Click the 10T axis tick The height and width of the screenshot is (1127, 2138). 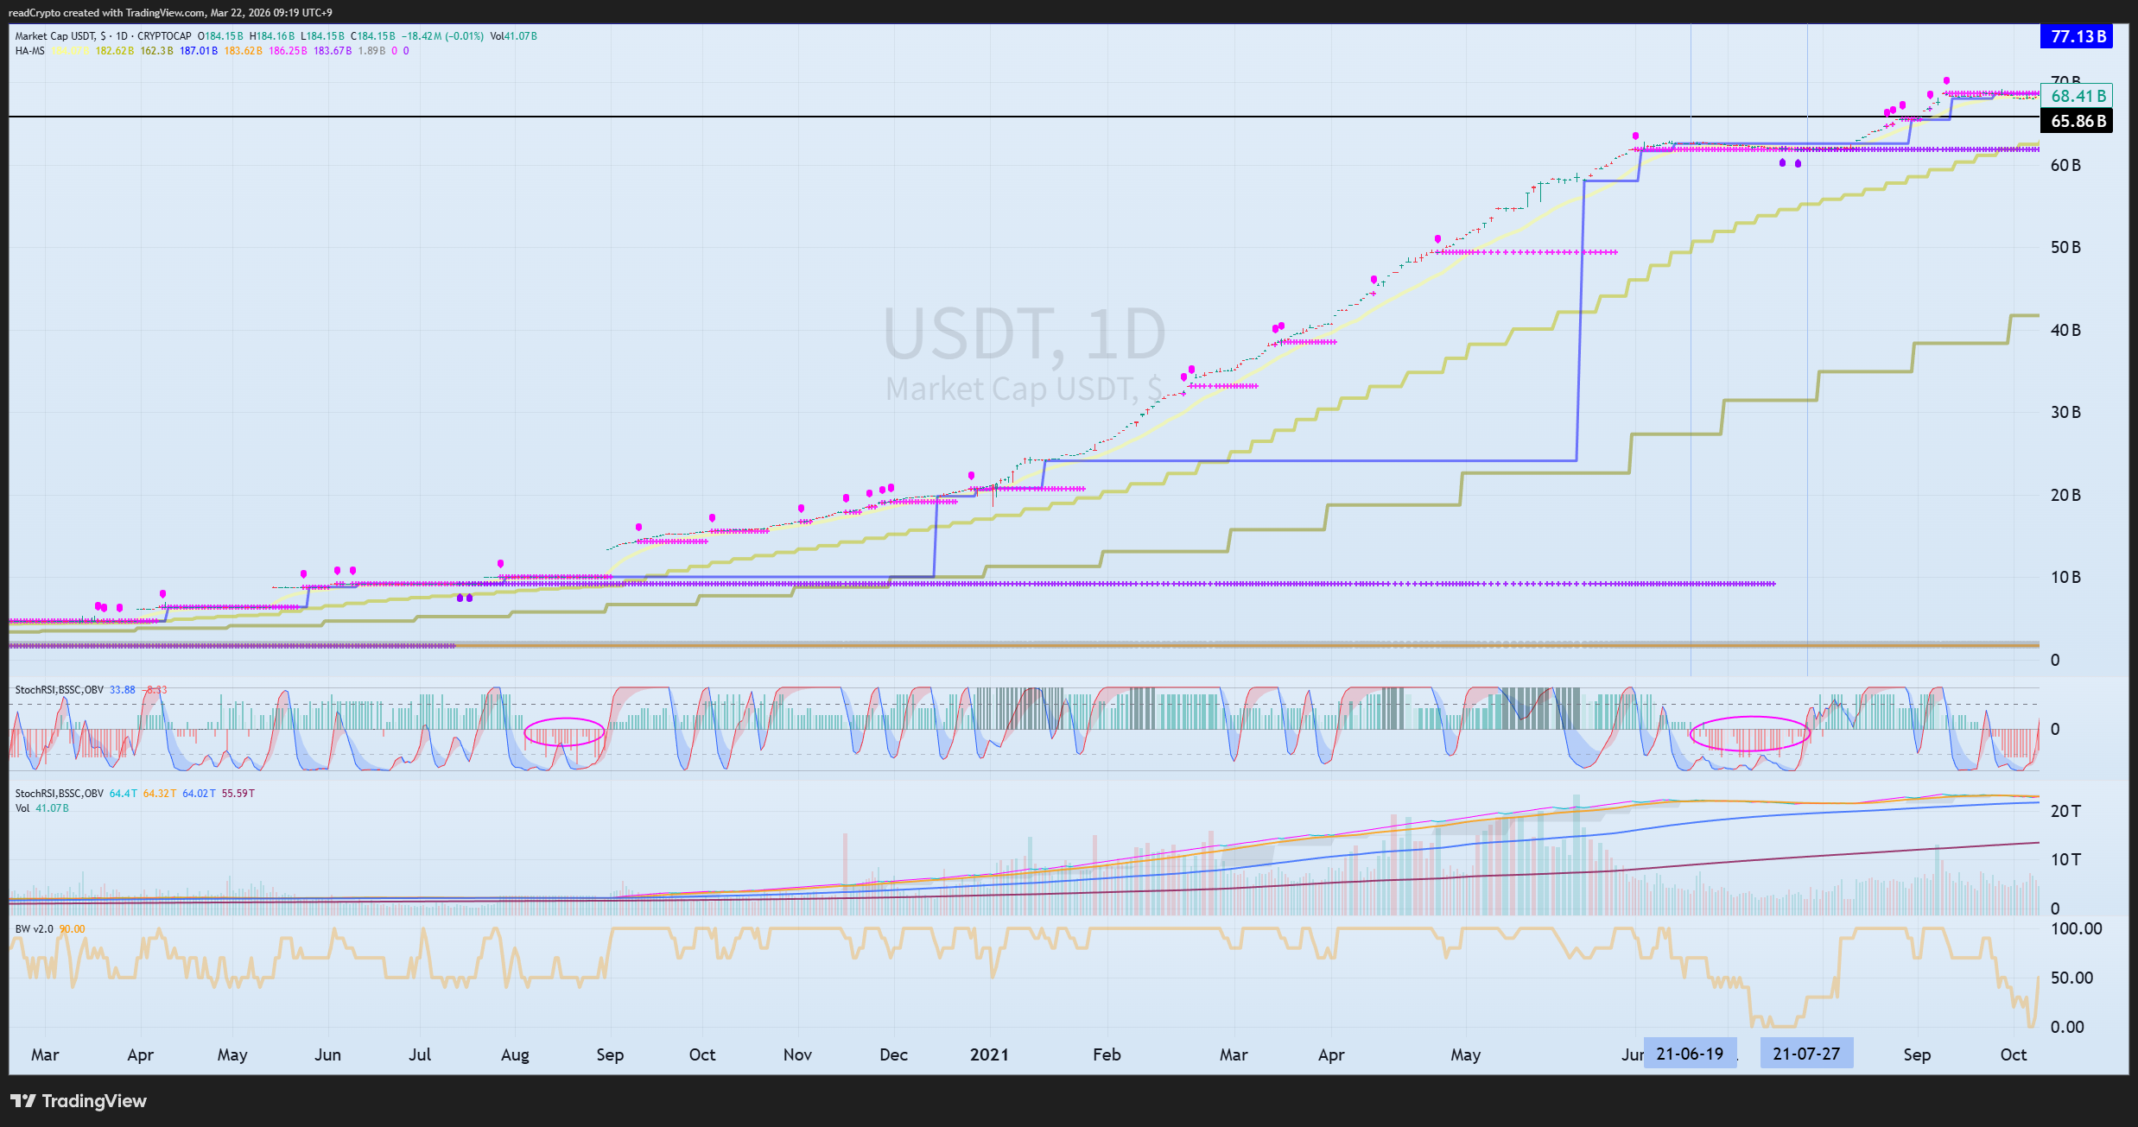pos(2066,859)
